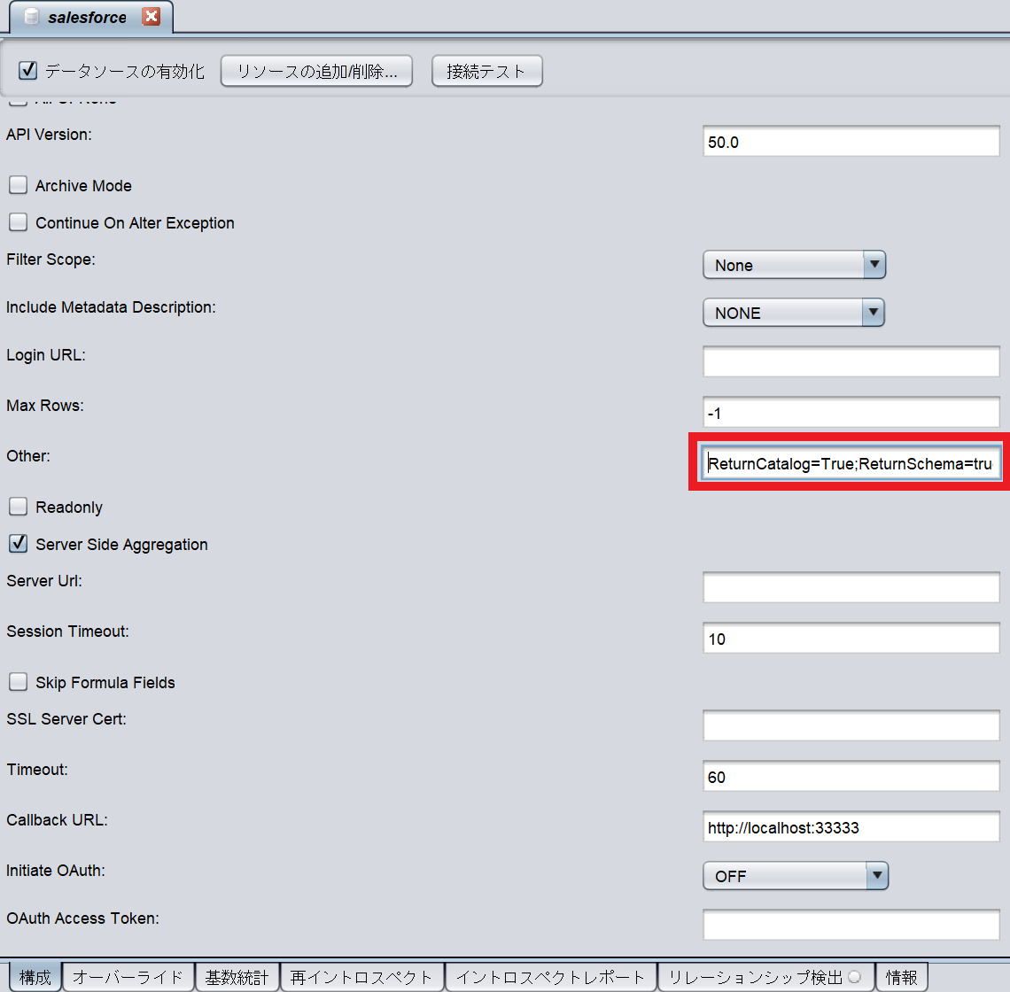Switch to 基数統計 tab

(x=237, y=977)
